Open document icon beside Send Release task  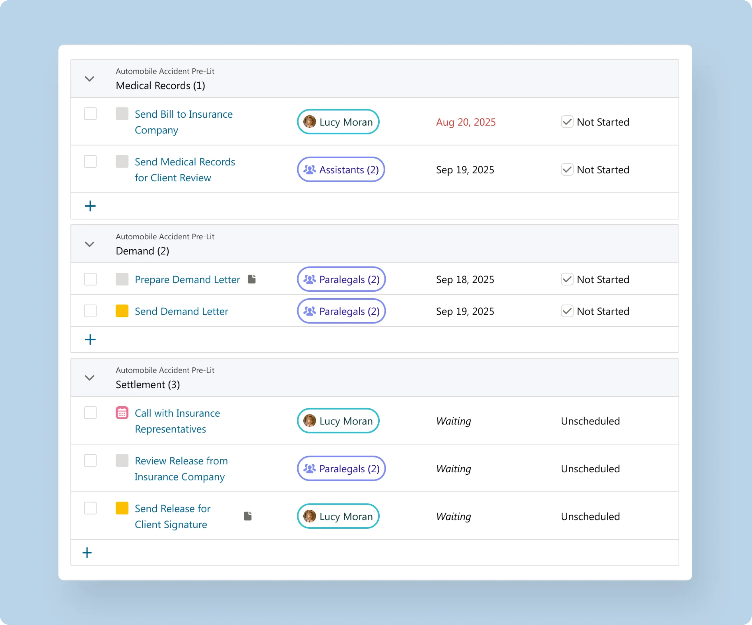248,516
